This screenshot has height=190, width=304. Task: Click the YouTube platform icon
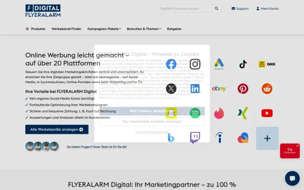267,113
